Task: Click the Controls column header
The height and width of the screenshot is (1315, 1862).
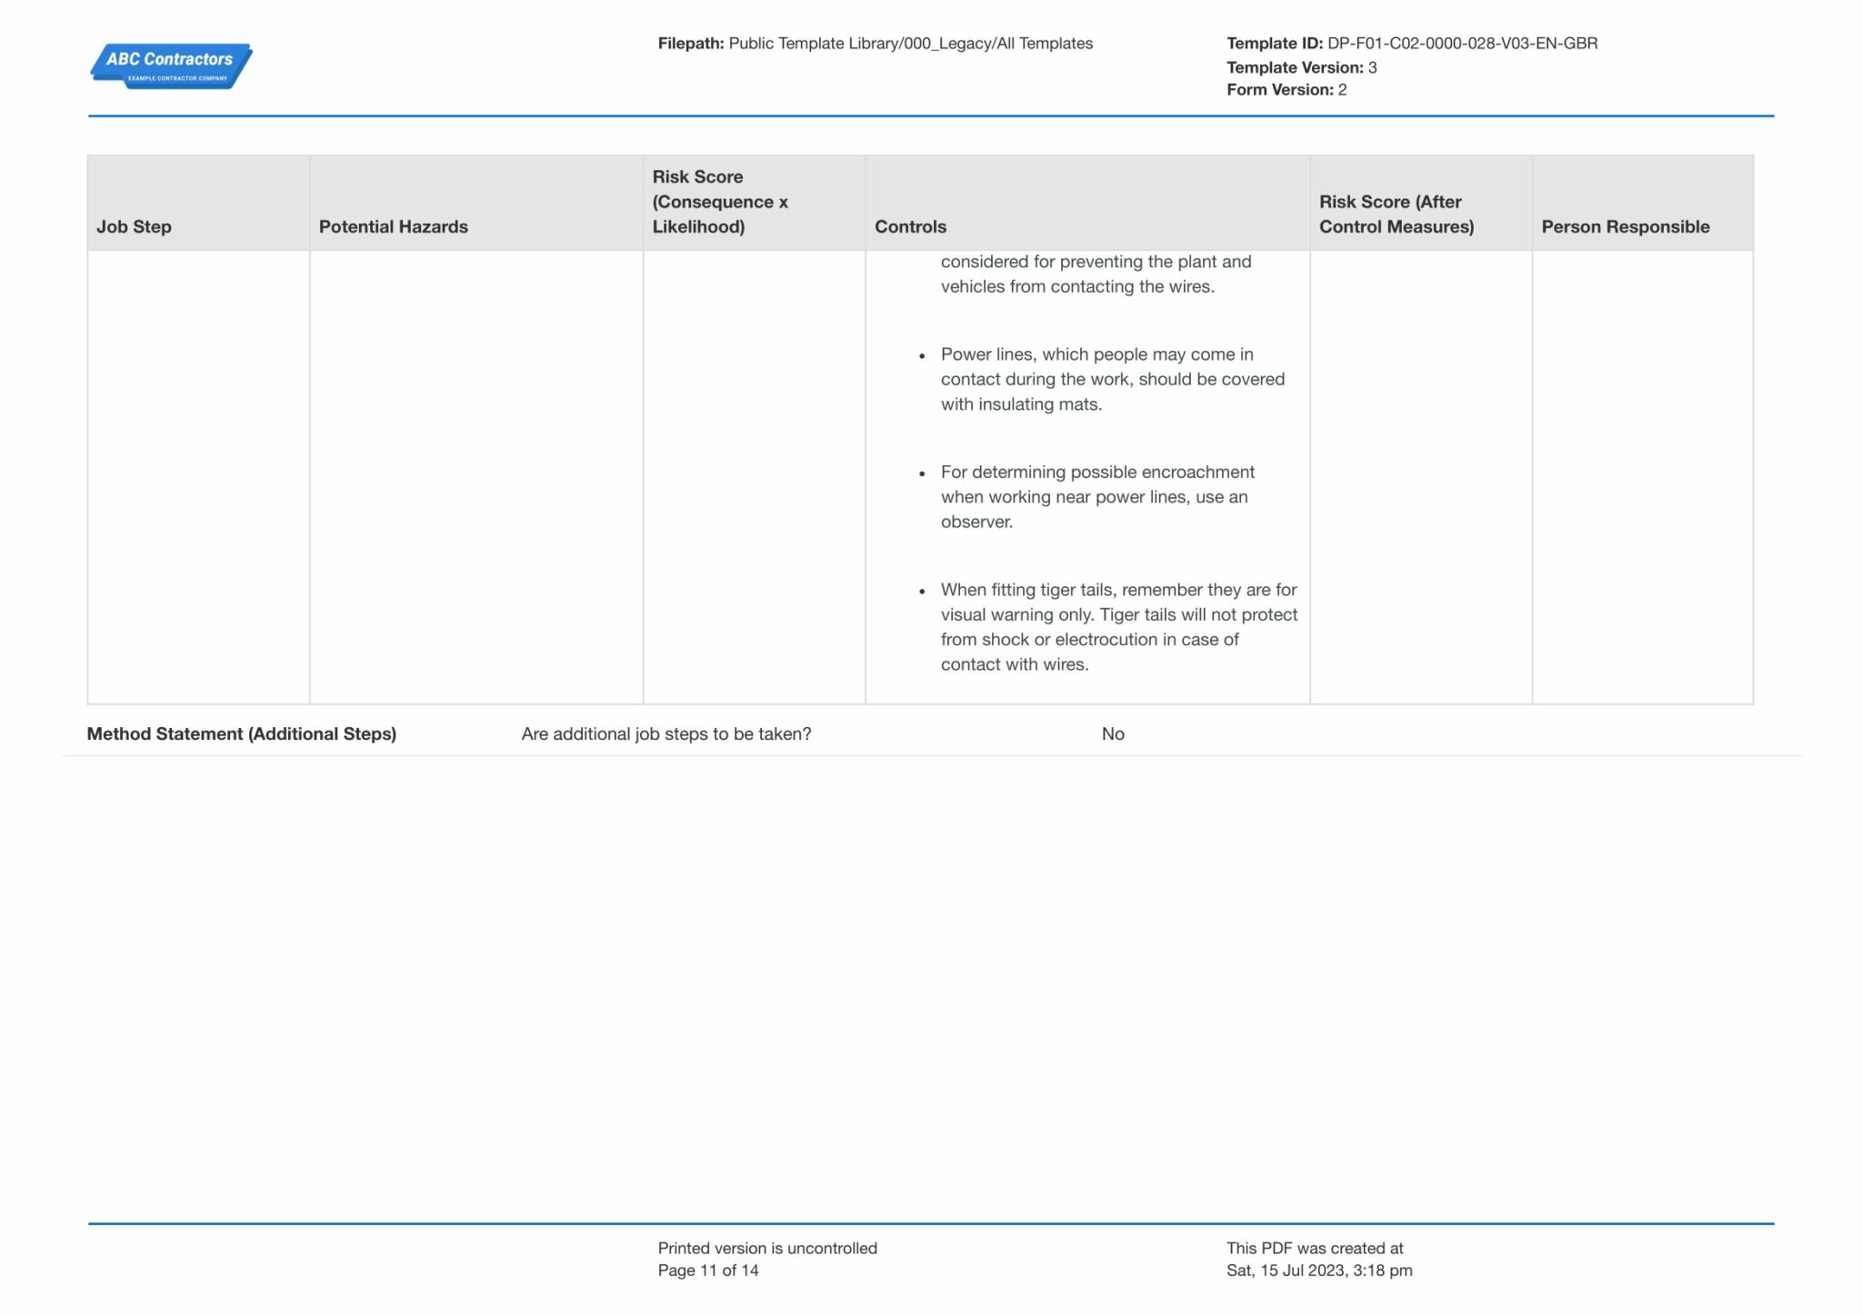Action: click(909, 226)
